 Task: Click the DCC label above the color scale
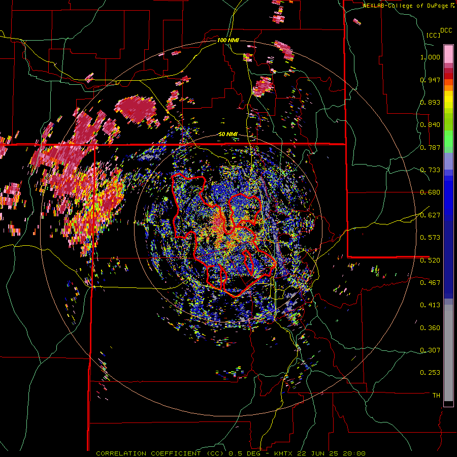446,30
